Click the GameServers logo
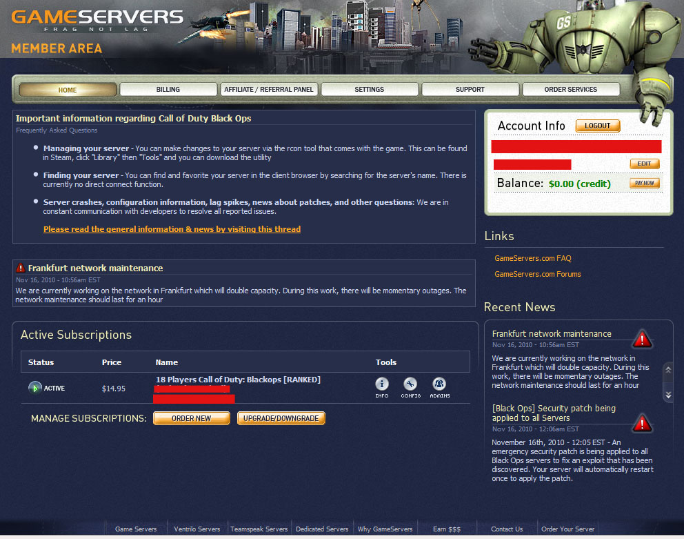 (x=97, y=21)
